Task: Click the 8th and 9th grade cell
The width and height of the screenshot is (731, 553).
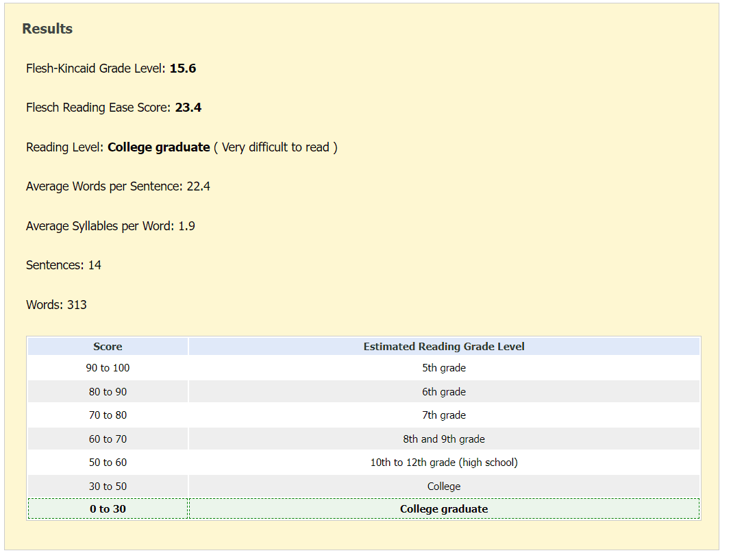Action: tap(444, 439)
